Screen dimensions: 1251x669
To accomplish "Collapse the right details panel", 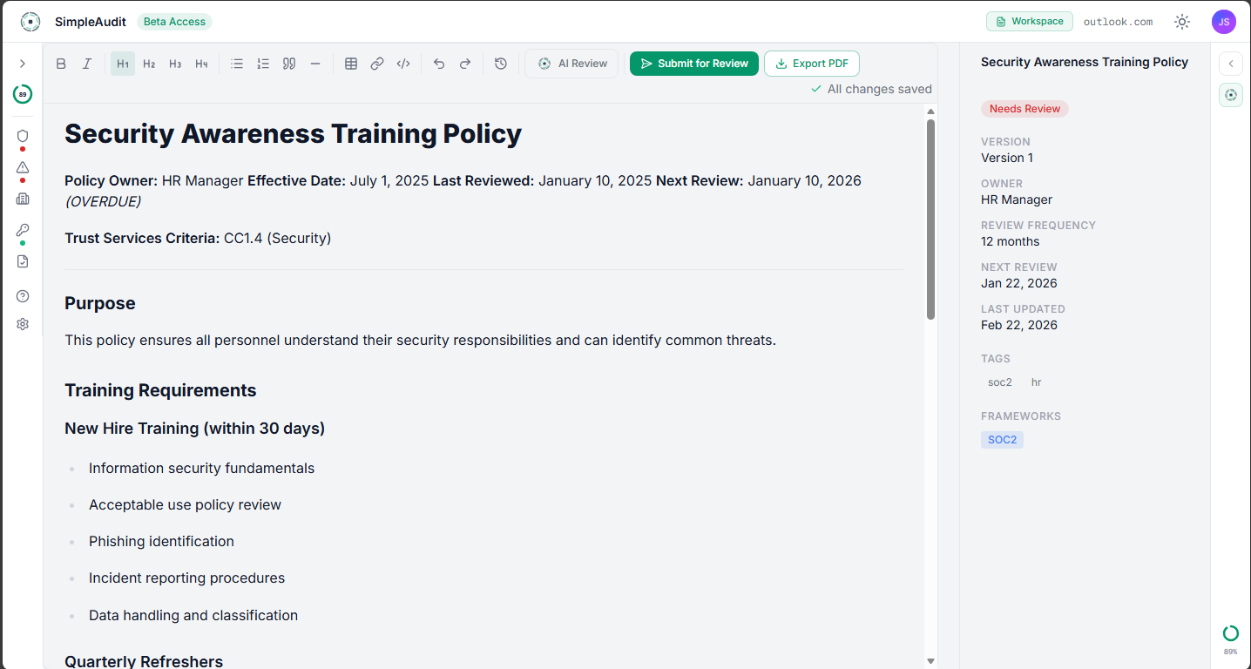I will (1231, 64).
